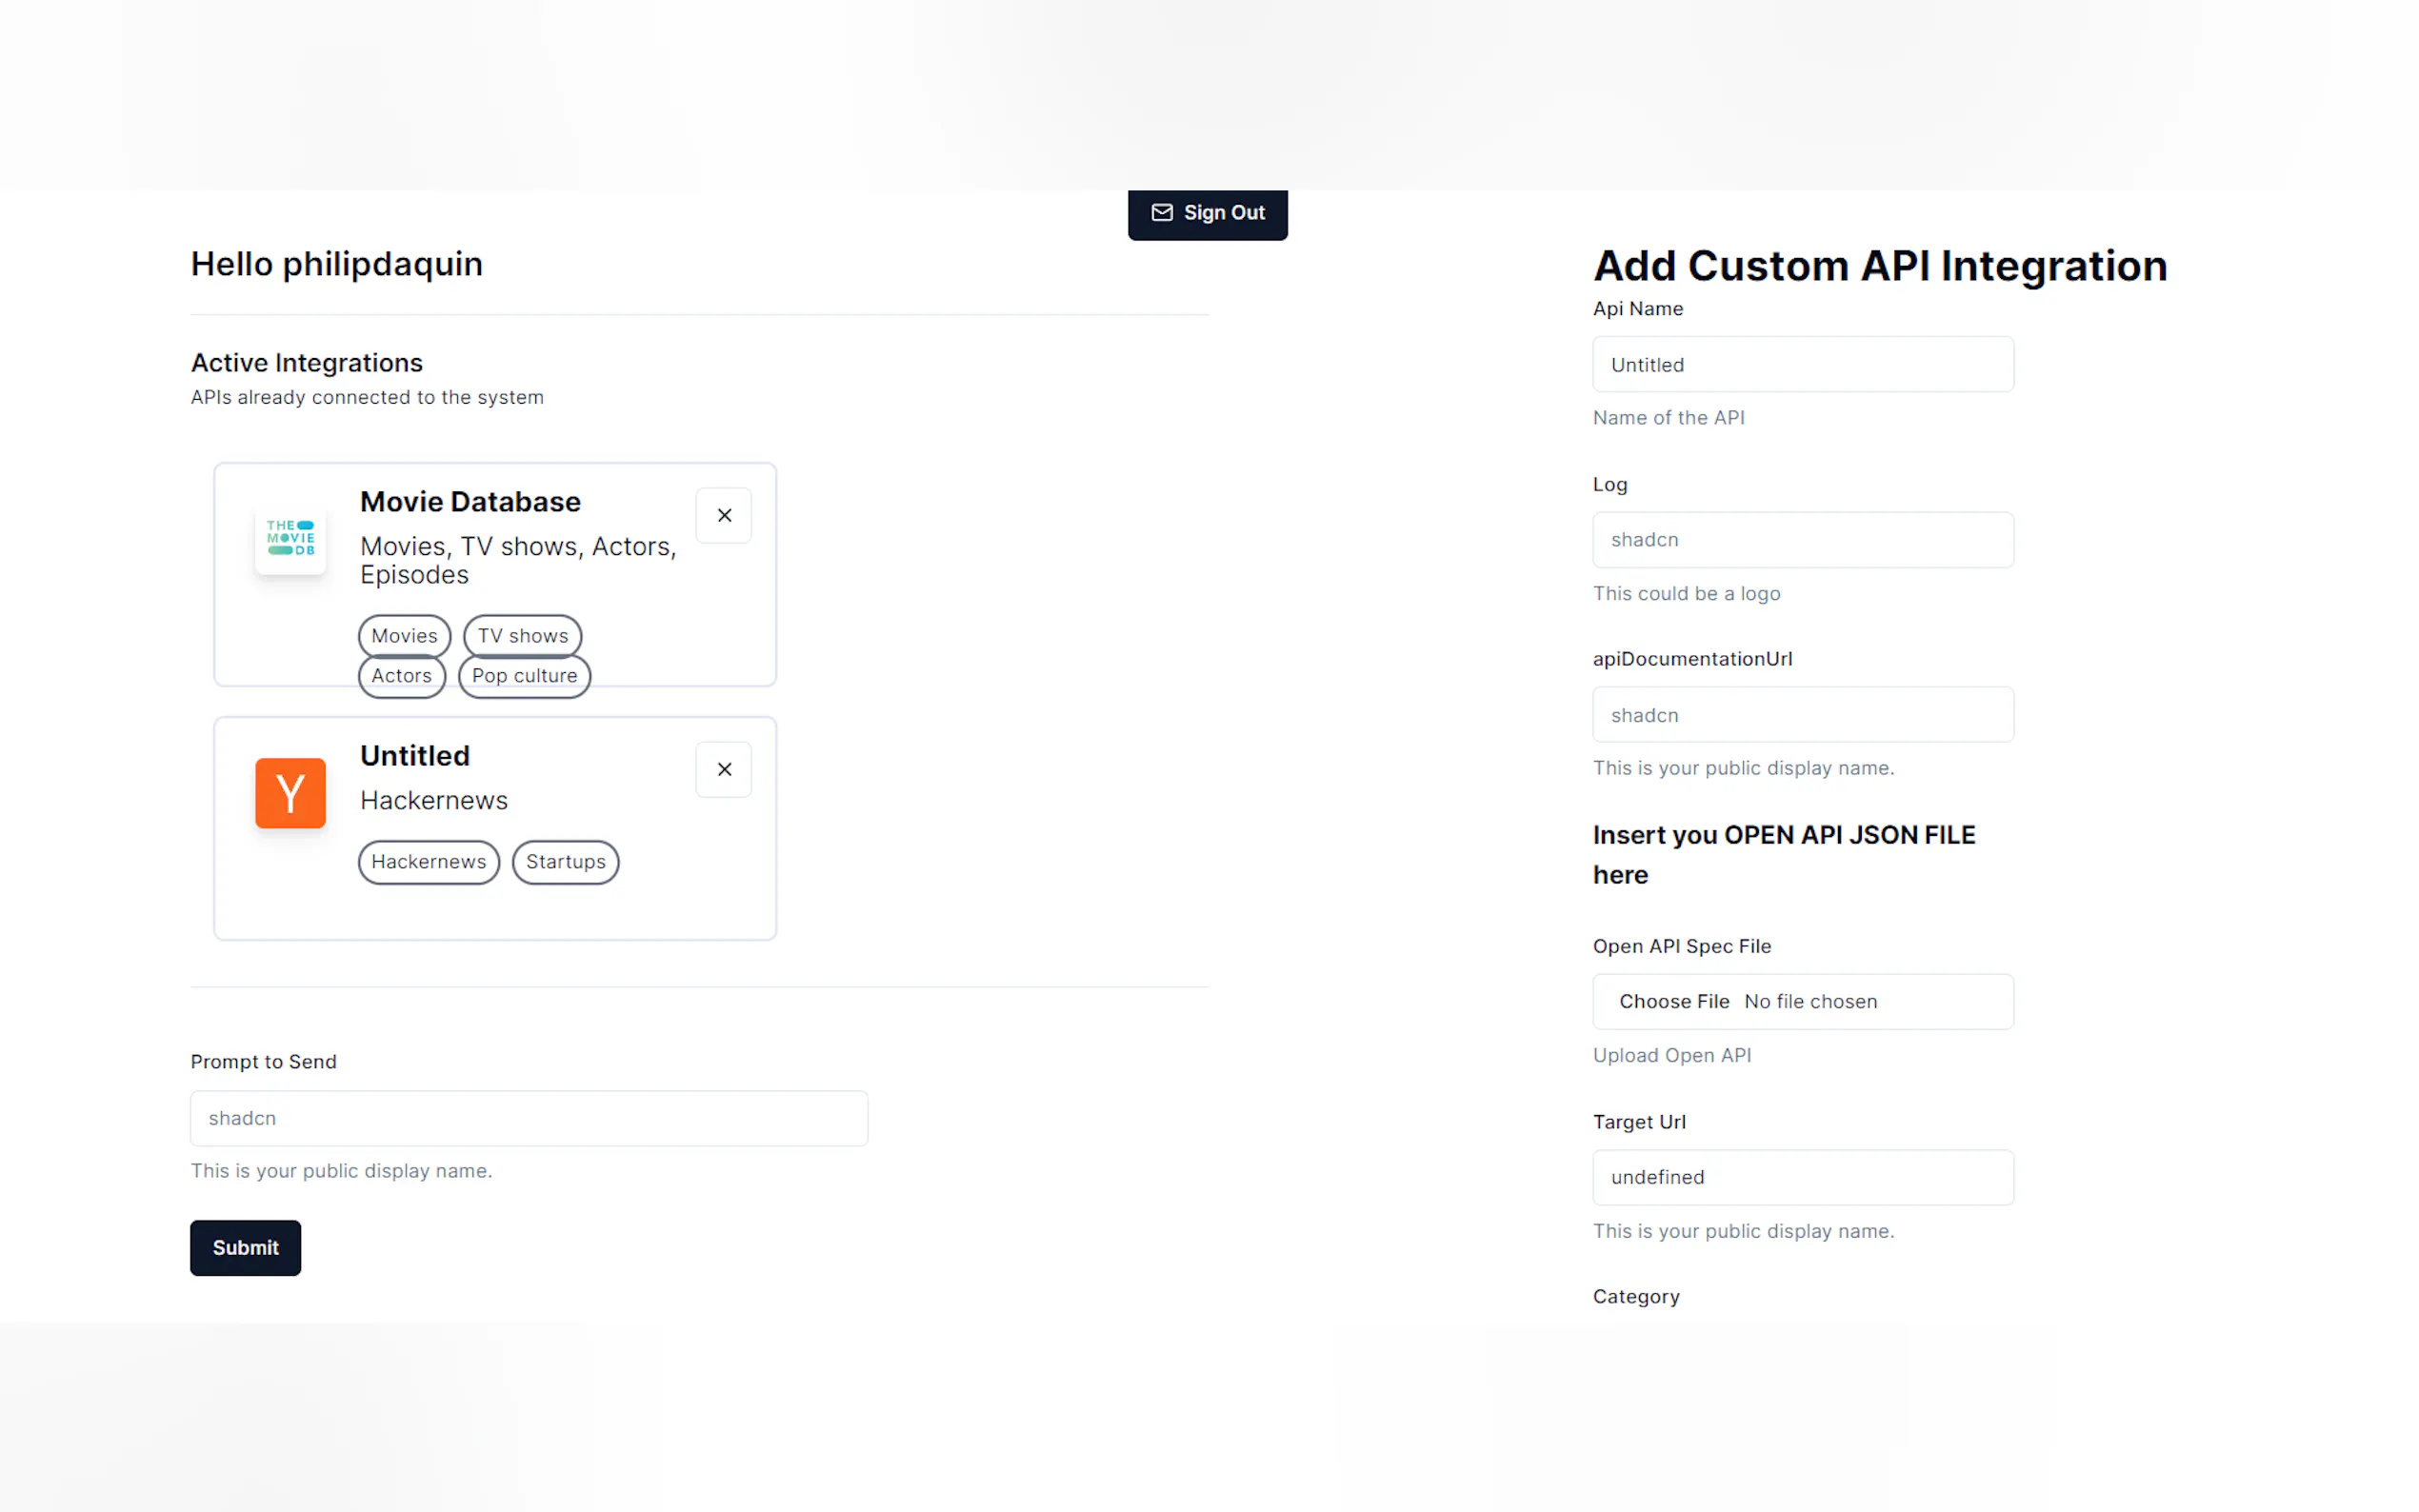Focus the Api Name input field
Image resolution: width=2419 pixels, height=1512 pixels.
point(1802,365)
